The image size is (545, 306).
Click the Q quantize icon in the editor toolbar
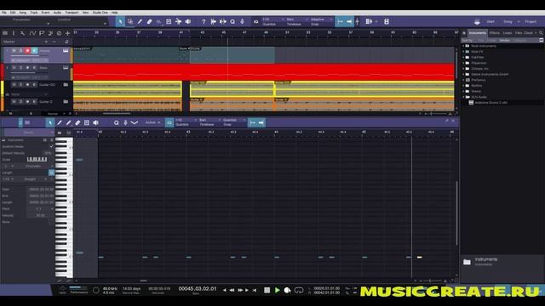[117, 122]
